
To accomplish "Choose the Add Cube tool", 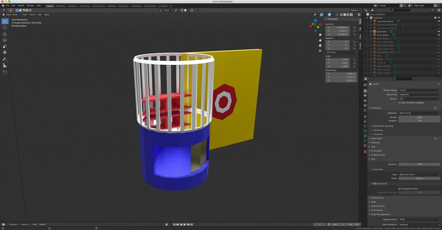I will (5, 72).
